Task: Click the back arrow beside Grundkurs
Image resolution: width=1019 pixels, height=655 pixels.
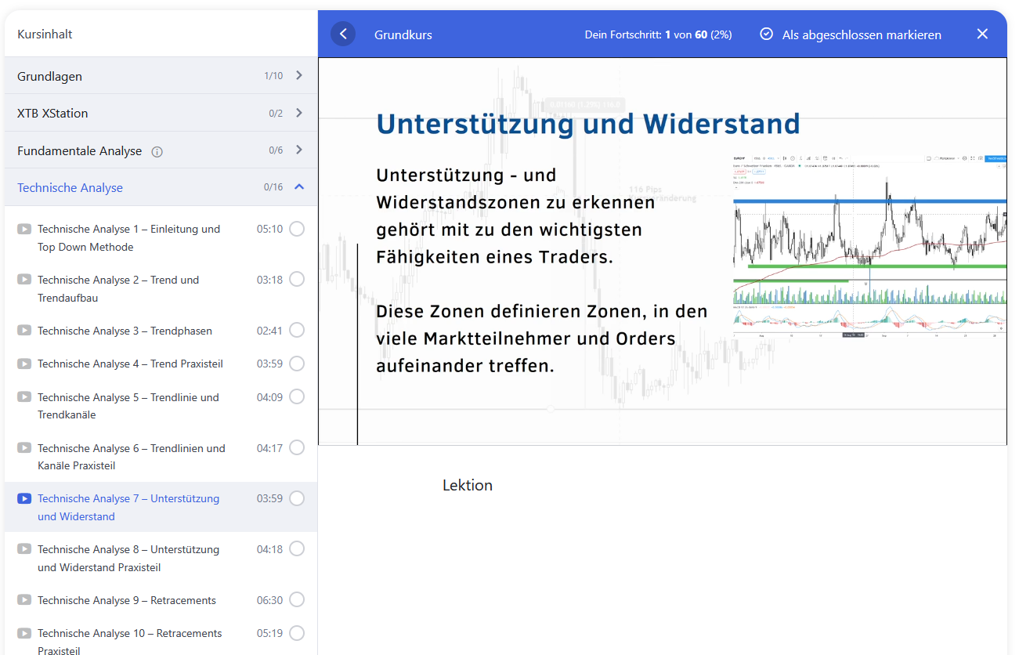Action: pos(343,34)
